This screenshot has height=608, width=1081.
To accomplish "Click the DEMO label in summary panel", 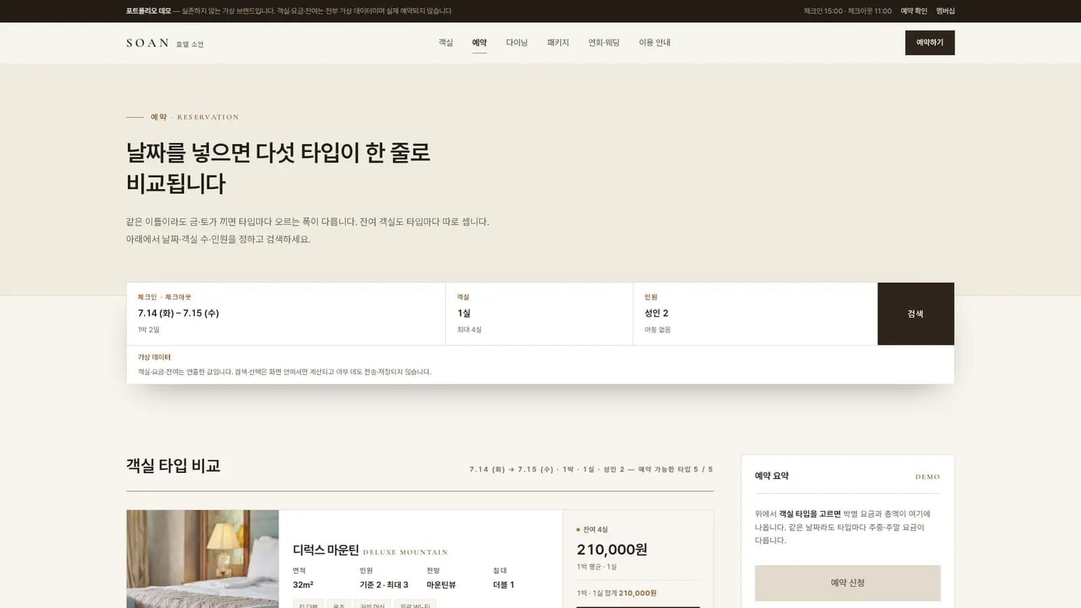I will [928, 477].
